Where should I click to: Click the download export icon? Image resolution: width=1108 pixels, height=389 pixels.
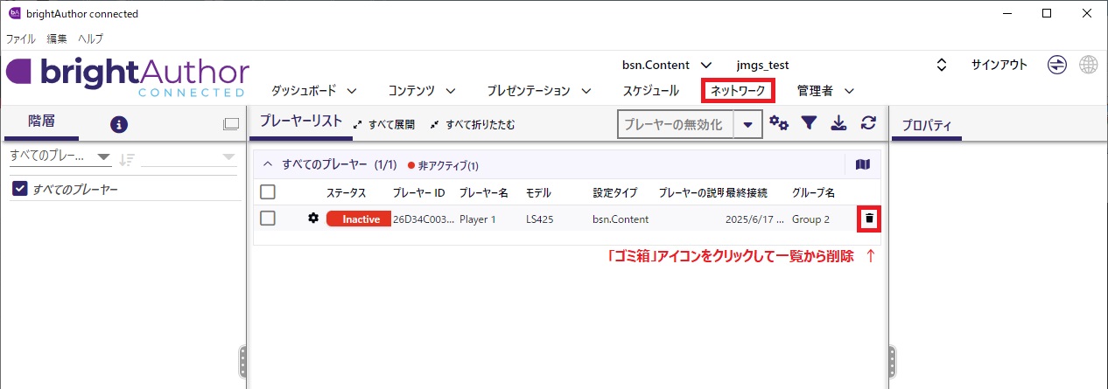tap(838, 124)
